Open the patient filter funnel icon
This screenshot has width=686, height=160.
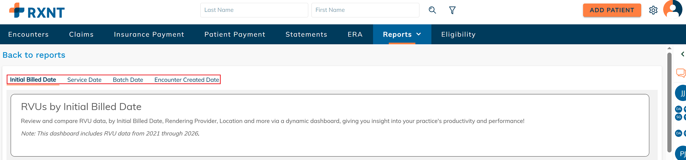tap(452, 10)
